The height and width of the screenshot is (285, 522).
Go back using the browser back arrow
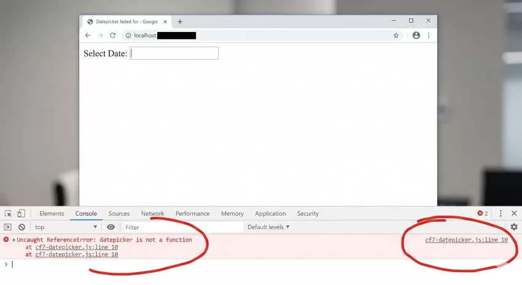(x=88, y=35)
